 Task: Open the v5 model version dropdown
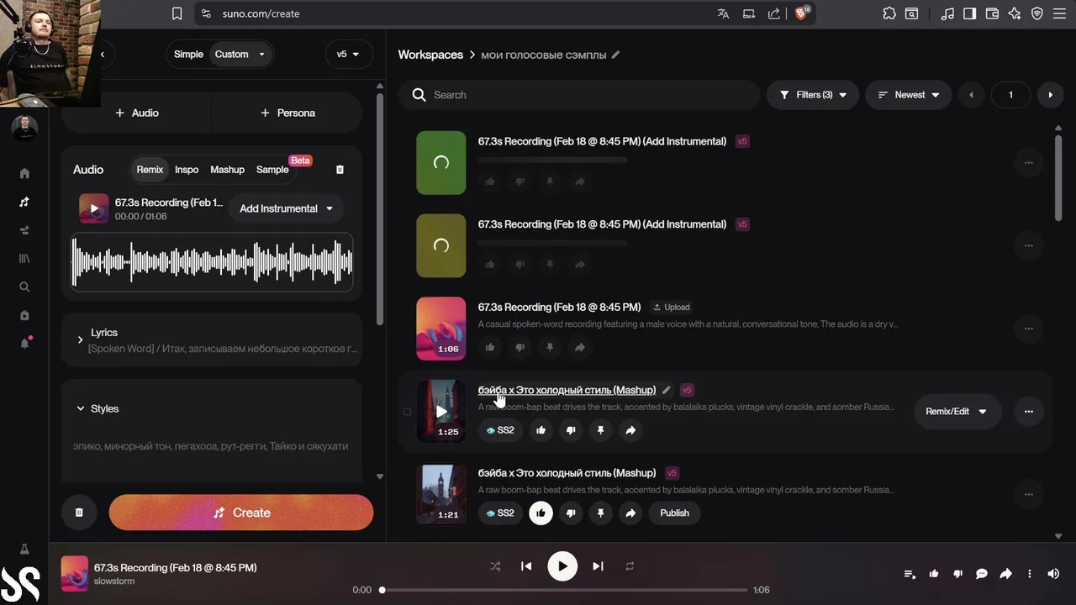pos(349,54)
